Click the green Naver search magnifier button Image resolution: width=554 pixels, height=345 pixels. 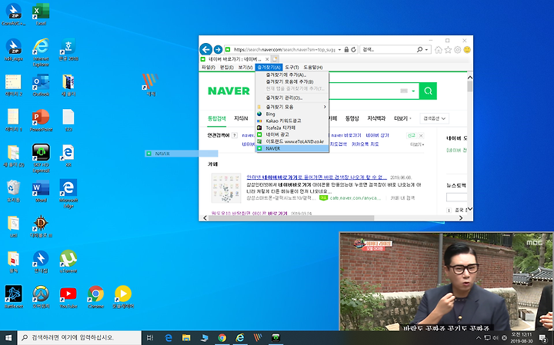[x=428, y=91]
